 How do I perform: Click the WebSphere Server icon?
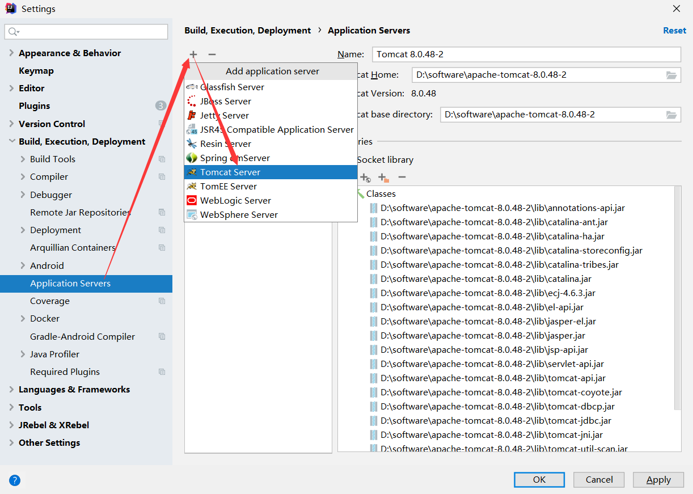click(192, 214)
